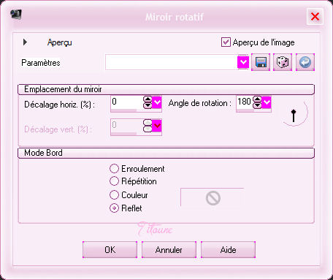Open the Paramètres presets dropdown
Viewport: 333px width, 280px height.
coord(243,62)
